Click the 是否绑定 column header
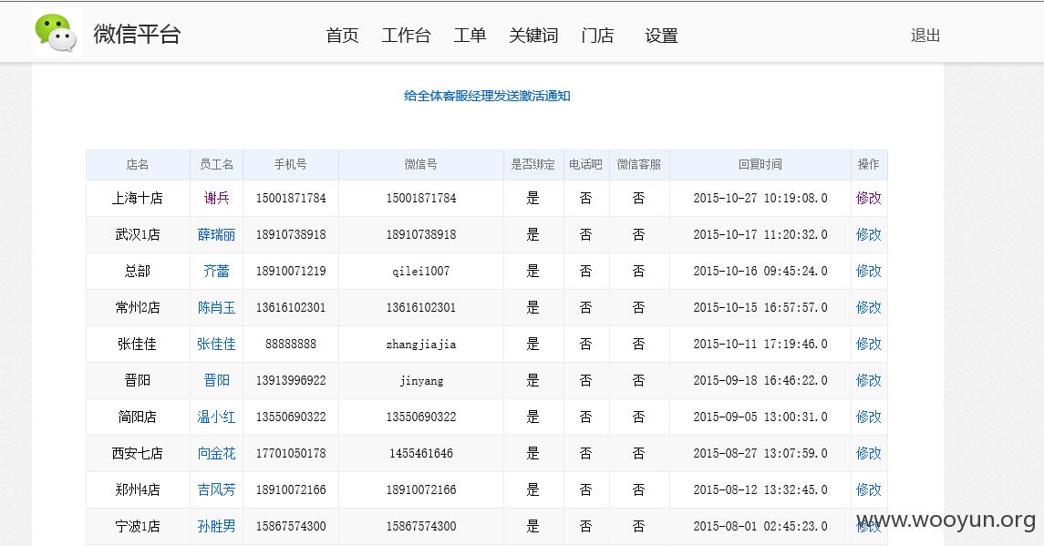Viewport: 1044px width, 546px height. (532, 164)
